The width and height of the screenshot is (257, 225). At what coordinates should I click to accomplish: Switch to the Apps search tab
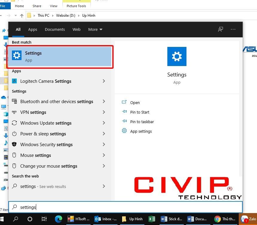tap(33, 30)
